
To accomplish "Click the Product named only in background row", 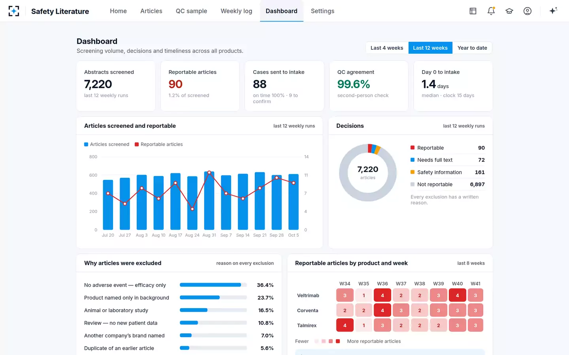I will (179, 298).
